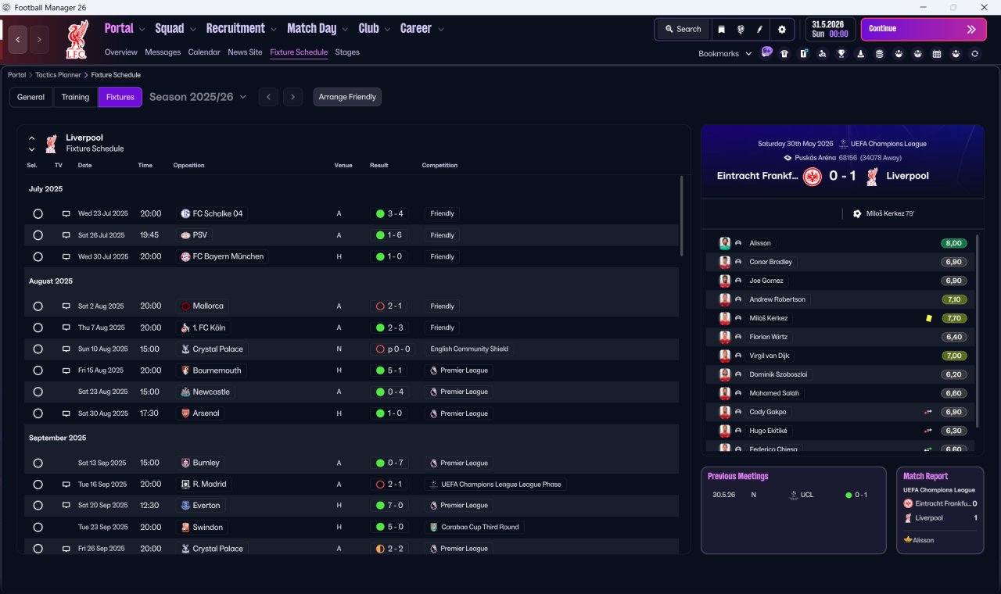The height and width of the screenshot is (594, 1001).
Task: Click the Match Report panel
Action: (x=940, y=510)
